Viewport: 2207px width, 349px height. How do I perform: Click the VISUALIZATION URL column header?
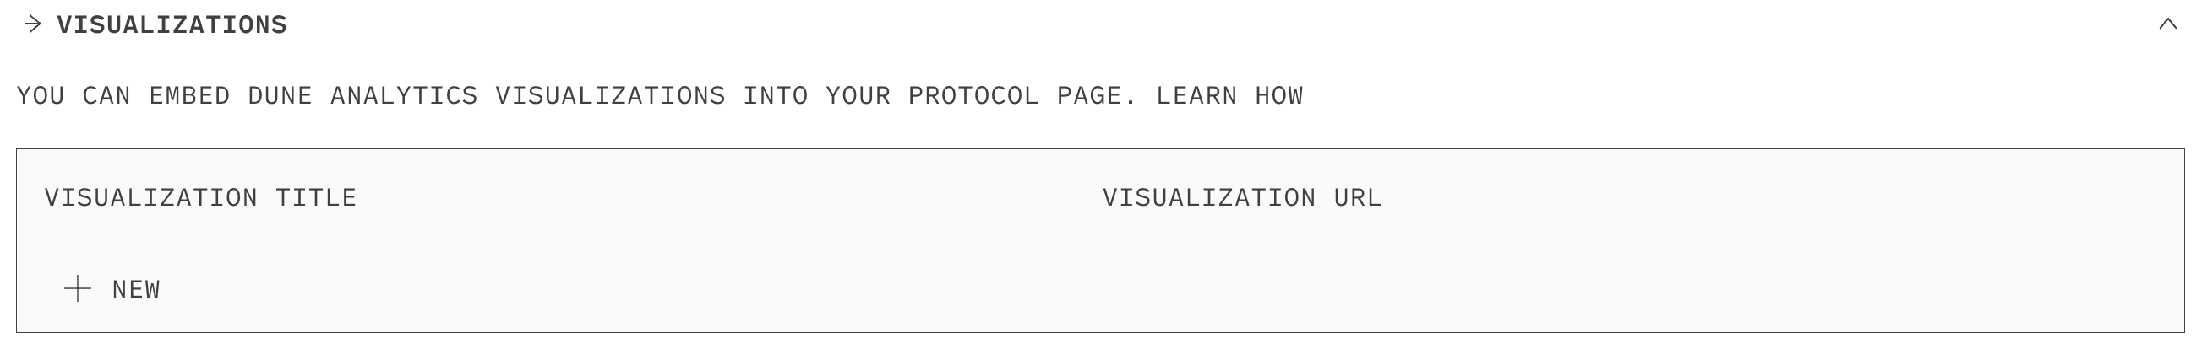pos(1242,197)
